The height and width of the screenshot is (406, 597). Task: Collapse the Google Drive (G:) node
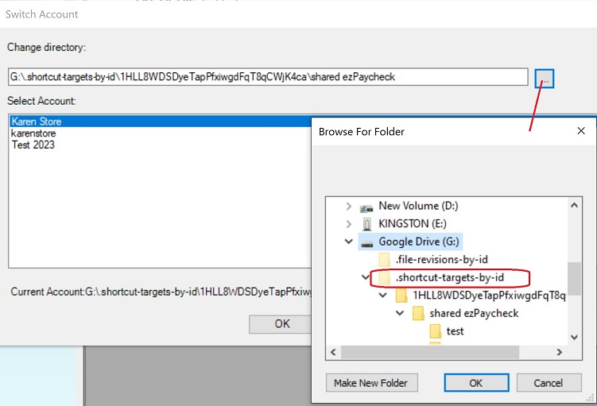coord(348,242)
